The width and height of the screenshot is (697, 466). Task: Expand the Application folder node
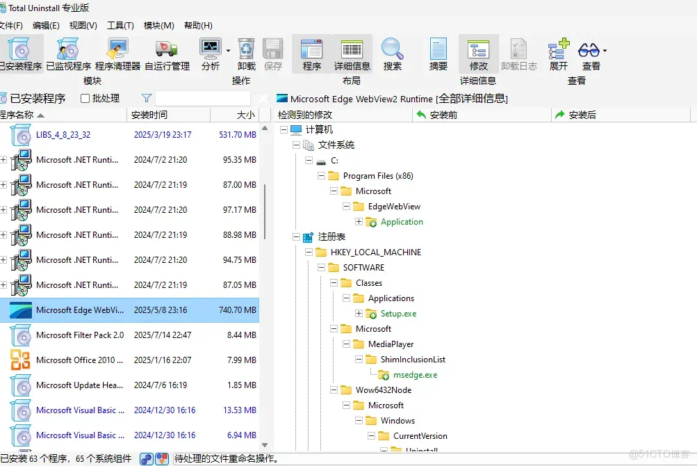(359, 221)
